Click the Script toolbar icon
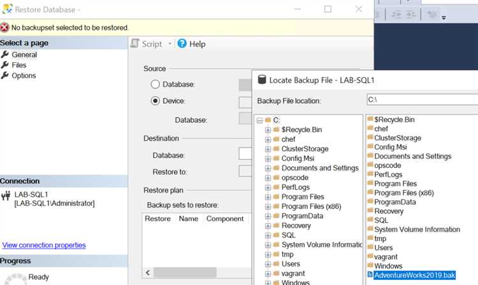This screenshot has height=285, width=478. [135, 44]
